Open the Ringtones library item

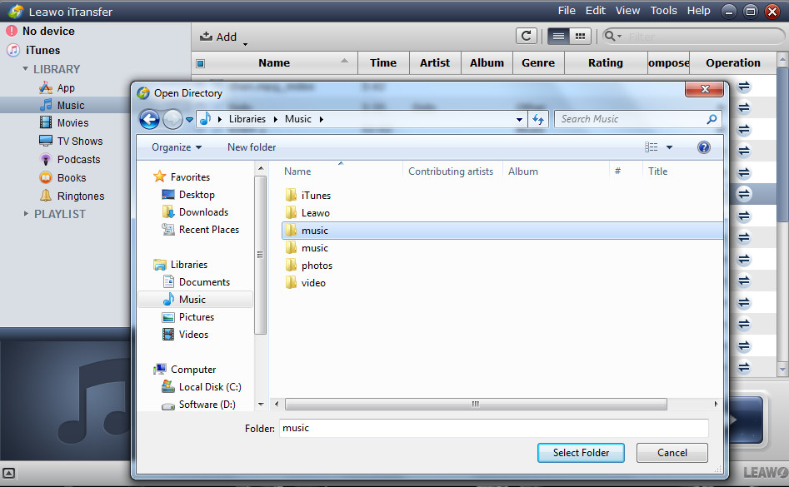coord(80,196)
